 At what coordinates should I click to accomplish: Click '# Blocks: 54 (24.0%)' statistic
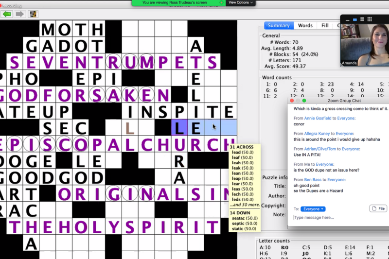coord(294,54)
